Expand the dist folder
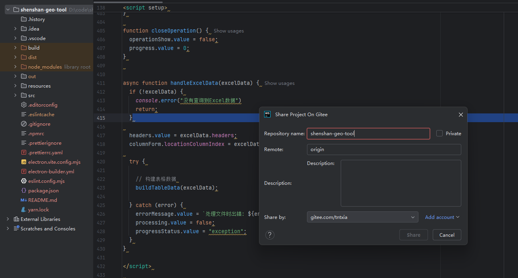 (x=15, y=58)
